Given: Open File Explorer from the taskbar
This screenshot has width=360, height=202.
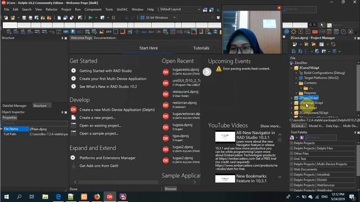Looking at the screenshot, I should [x=45, y=197].
